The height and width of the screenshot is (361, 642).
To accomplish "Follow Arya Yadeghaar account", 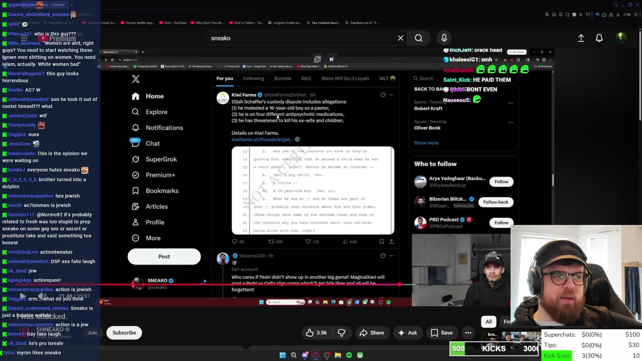I will [501, 182].
